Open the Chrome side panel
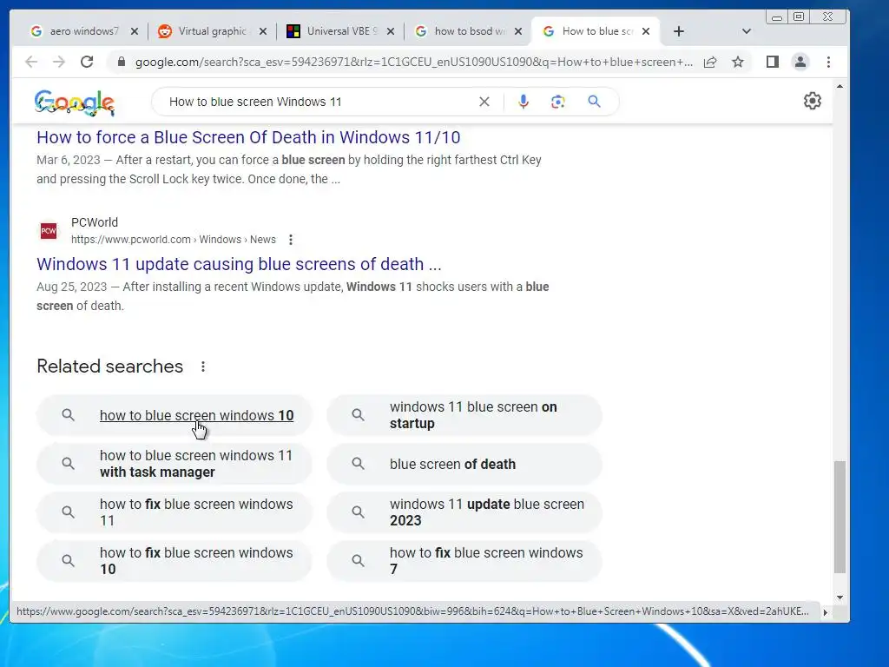 click(772, 62)
